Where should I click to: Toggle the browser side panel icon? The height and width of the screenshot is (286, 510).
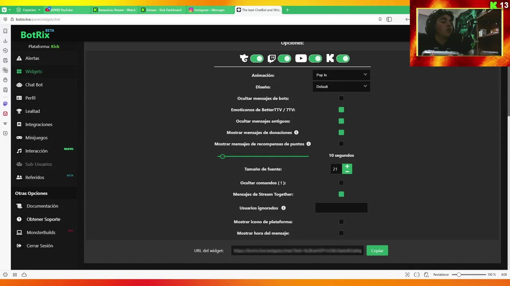coord(389,19)
